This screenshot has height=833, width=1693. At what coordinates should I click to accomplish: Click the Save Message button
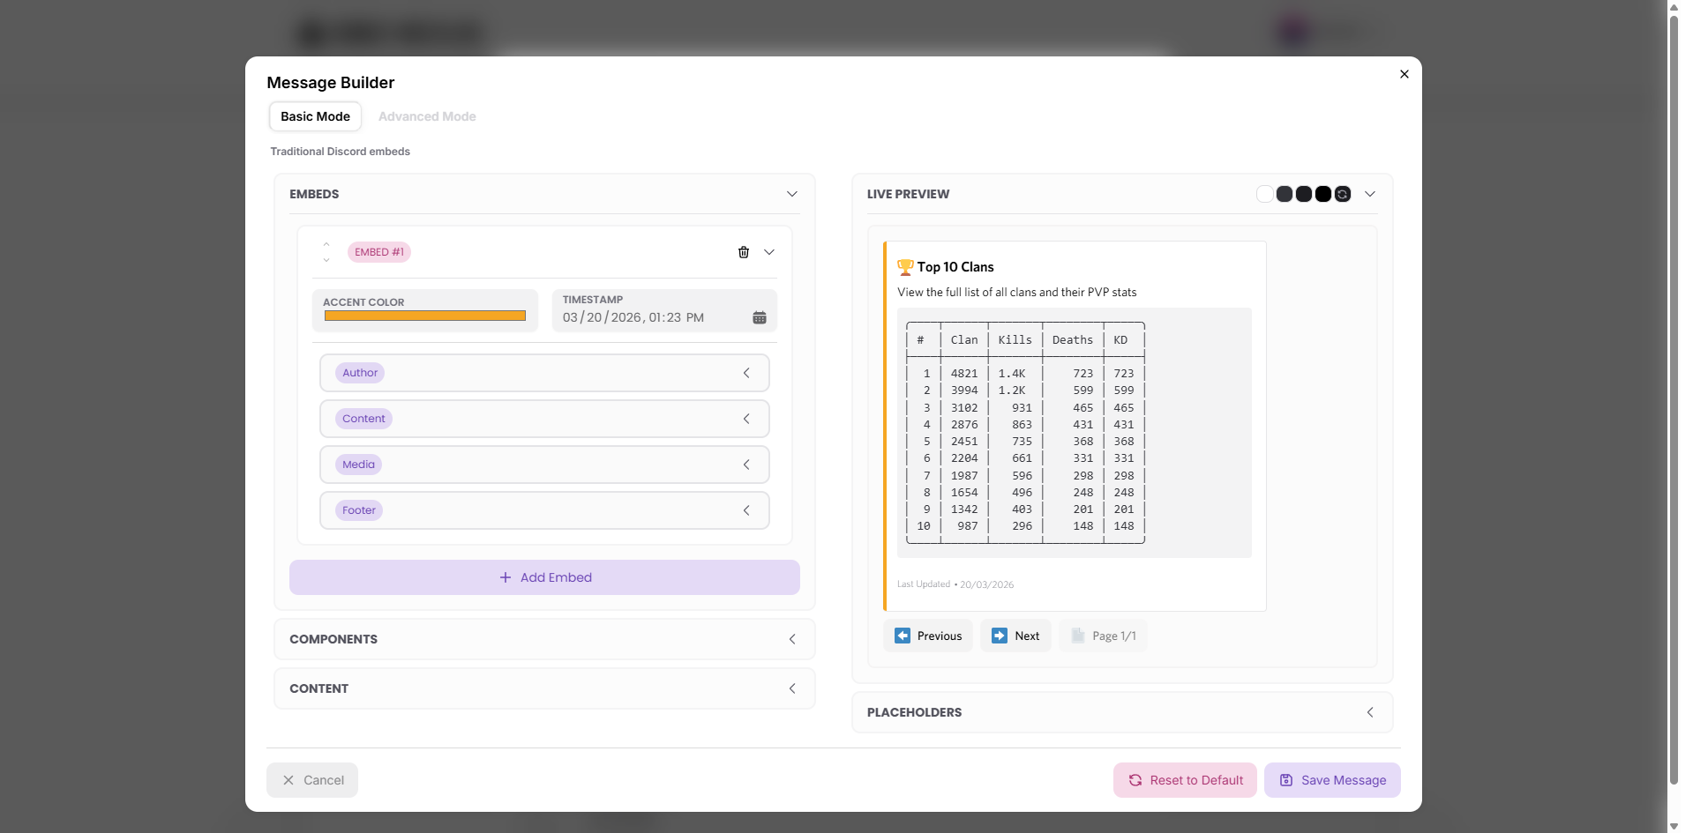pyautogui.click(x=1331, y=780)
